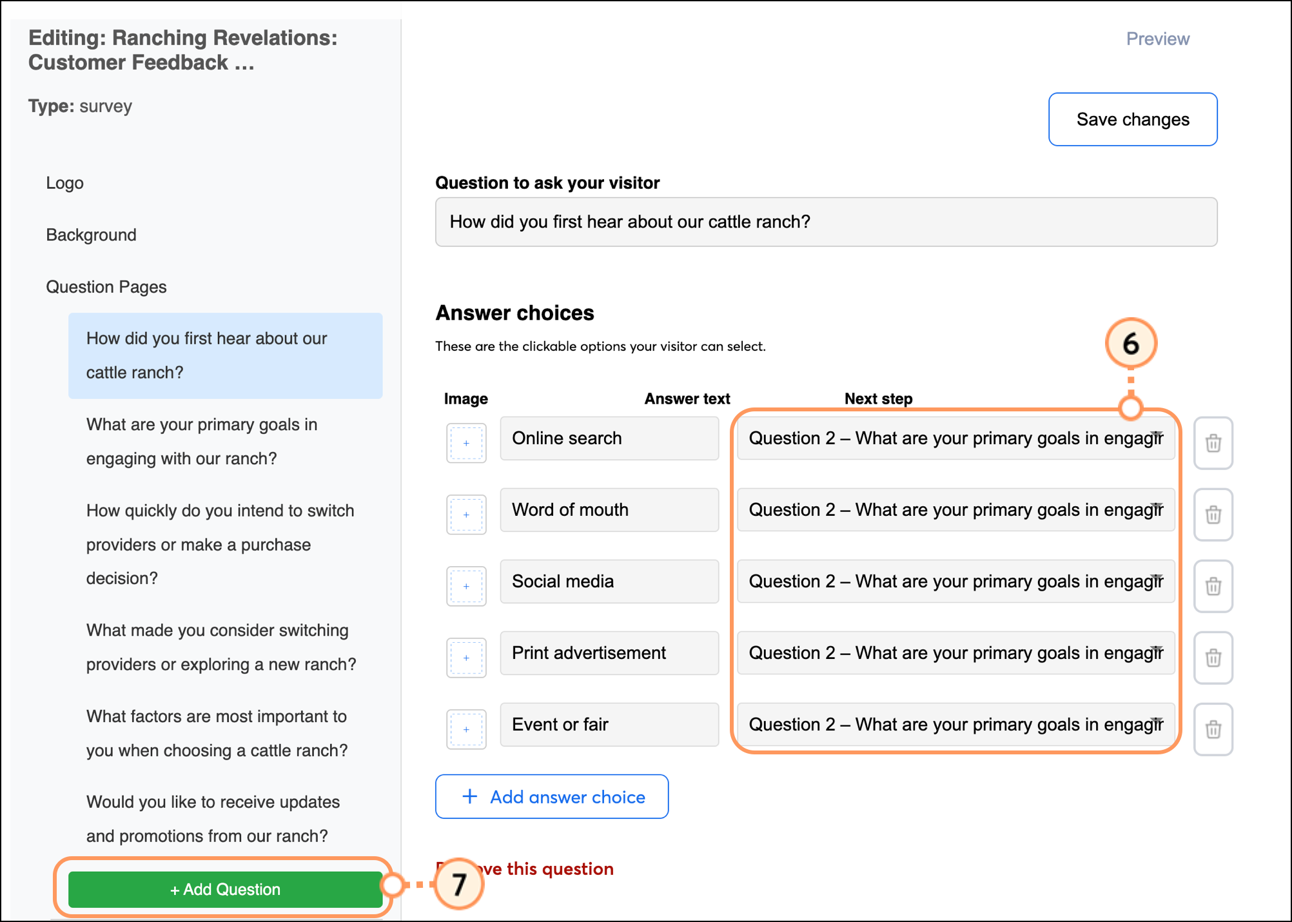
Task: Select 'What made you consider switching' question page
Action: [x=226, y=647]
